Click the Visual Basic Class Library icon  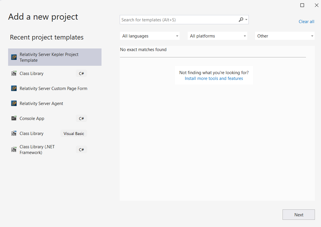(14, 133)
